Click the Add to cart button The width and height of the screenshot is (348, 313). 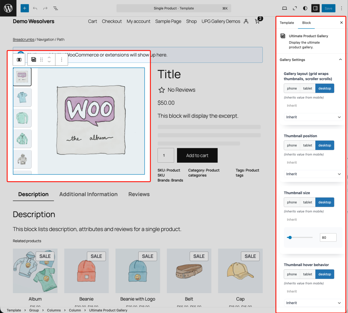coord(197,155)
